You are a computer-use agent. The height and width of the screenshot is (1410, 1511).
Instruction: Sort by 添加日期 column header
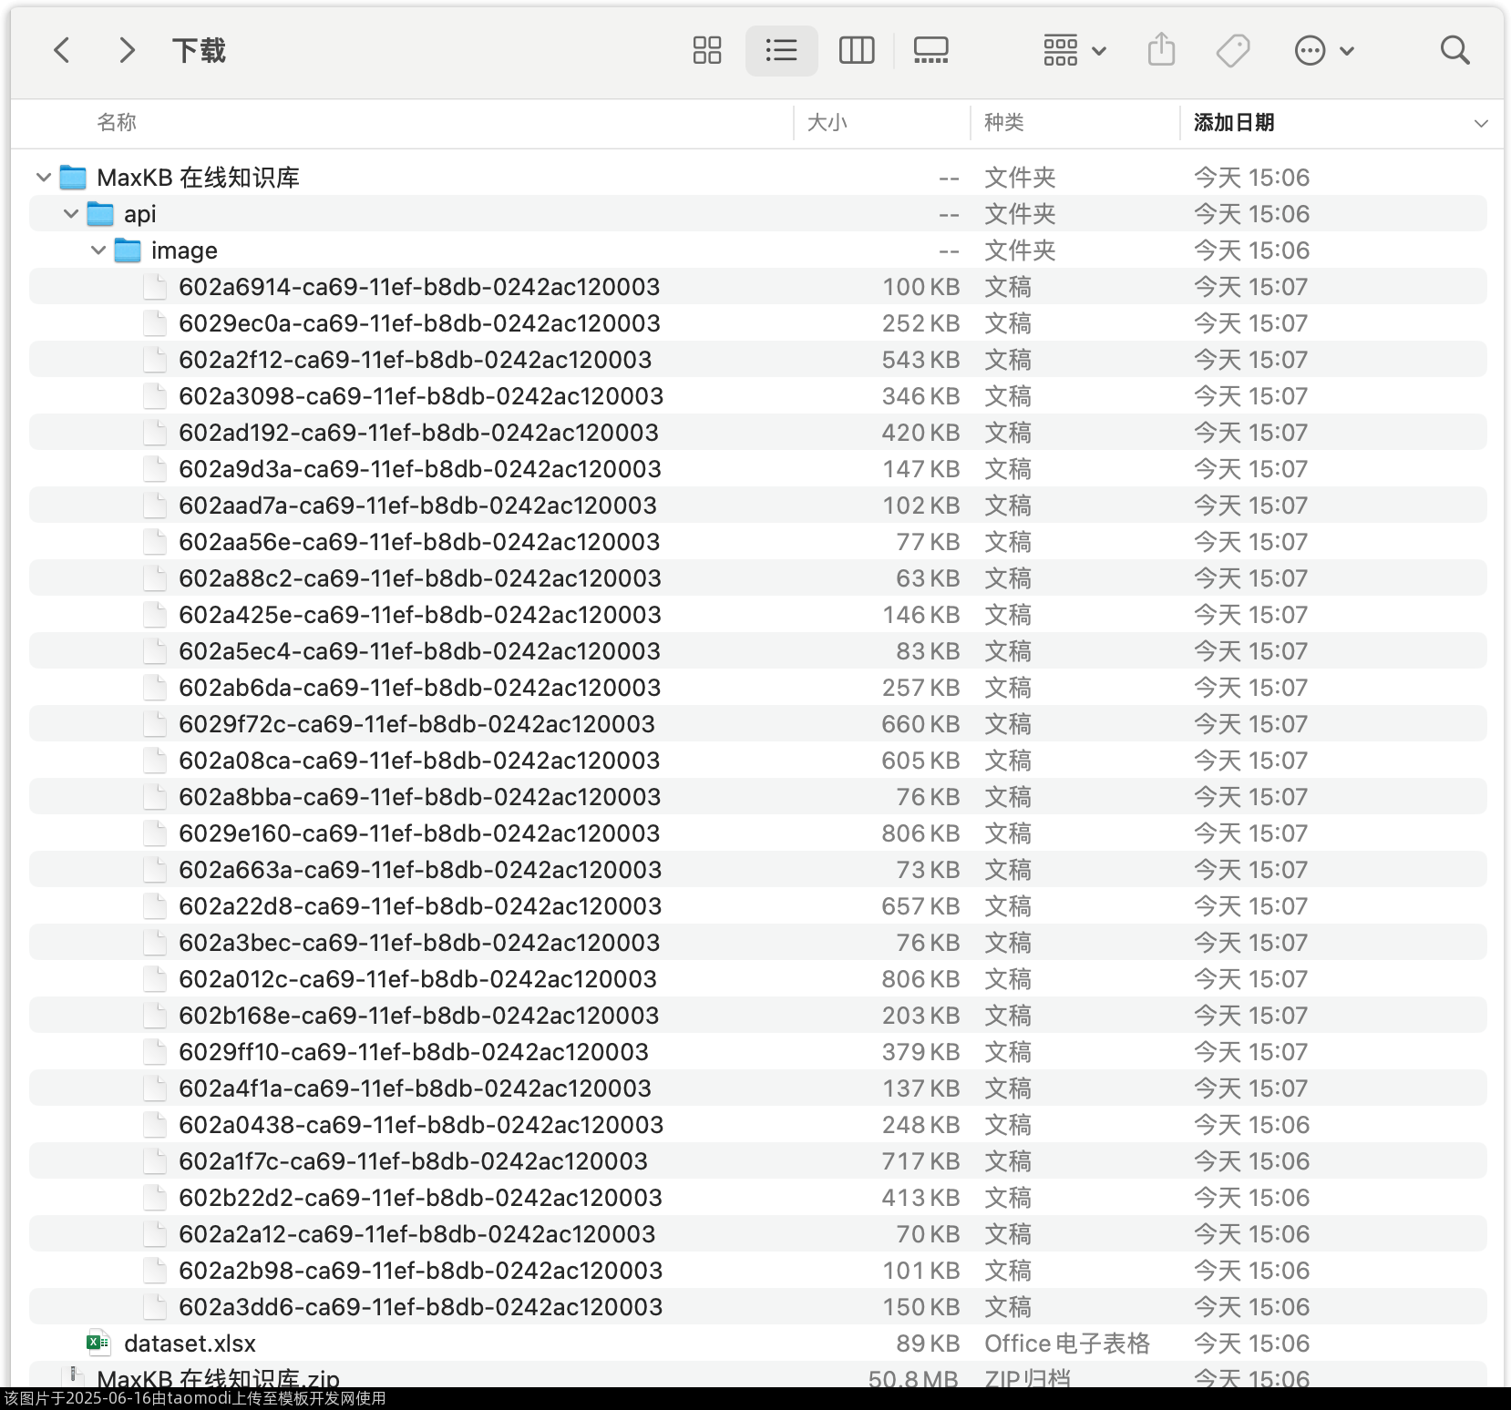pyautogui.click(x=1234, y=123)
